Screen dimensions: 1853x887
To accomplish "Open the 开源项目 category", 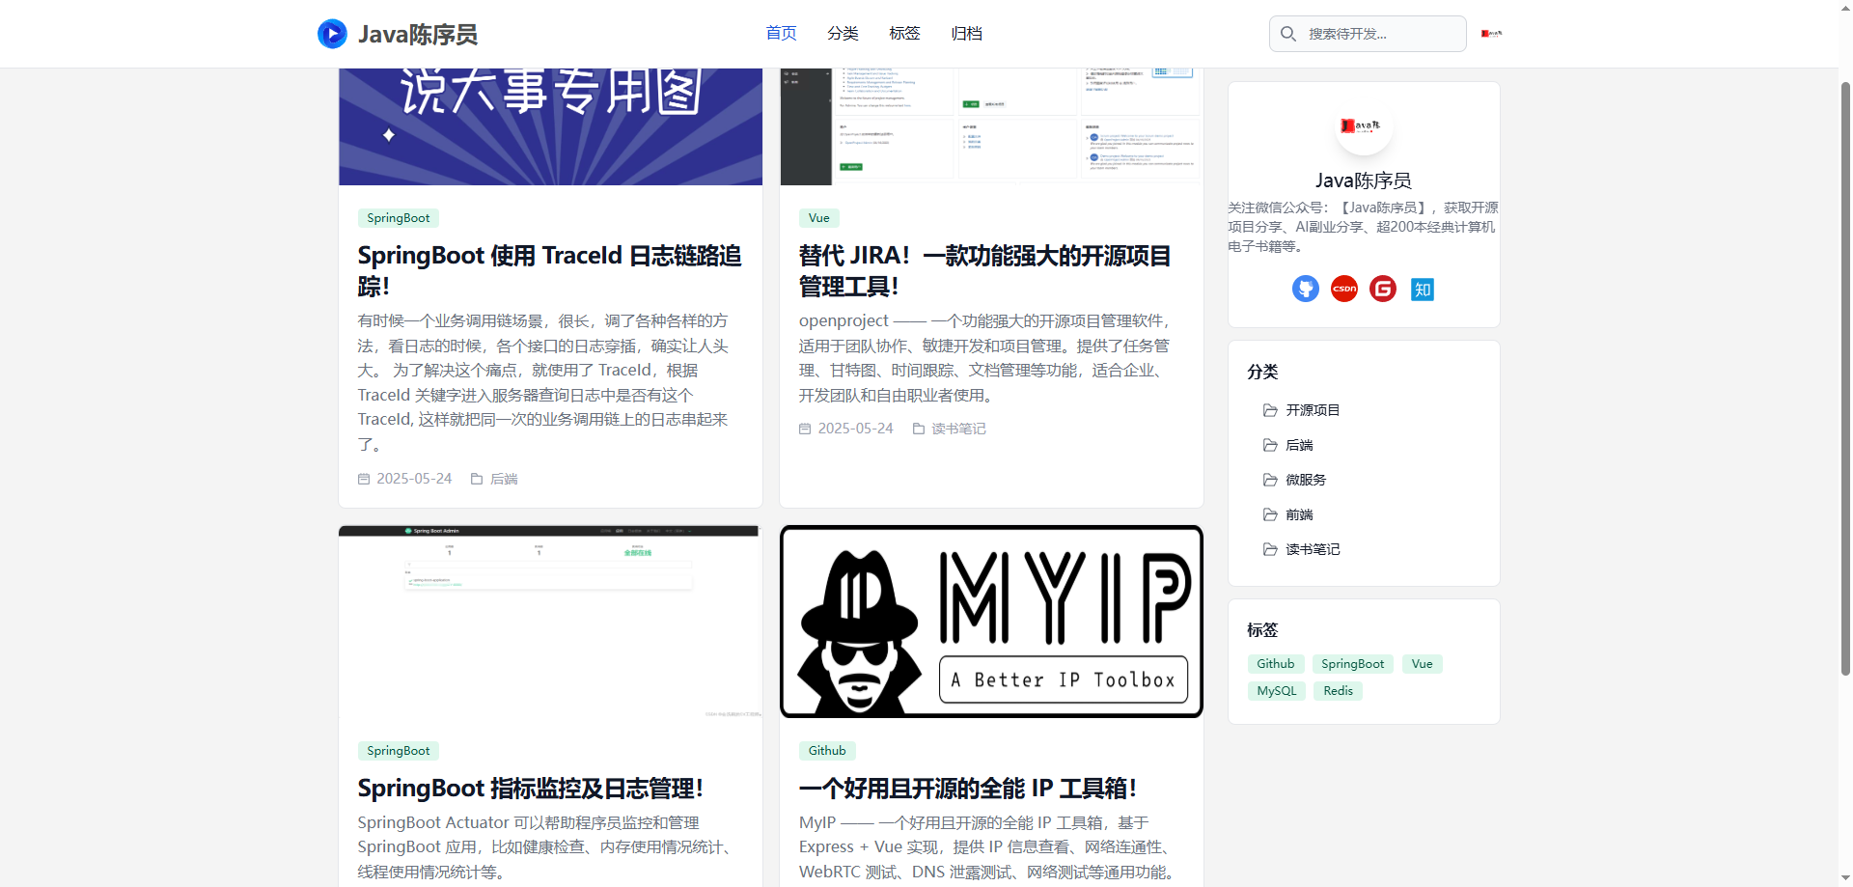I will click(x=1312, y=410).
